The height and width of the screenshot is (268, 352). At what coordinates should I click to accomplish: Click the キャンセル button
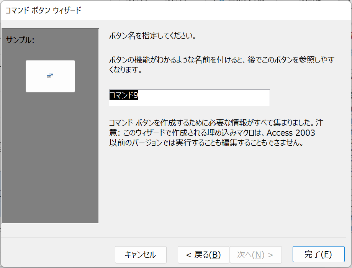(141, 255)
